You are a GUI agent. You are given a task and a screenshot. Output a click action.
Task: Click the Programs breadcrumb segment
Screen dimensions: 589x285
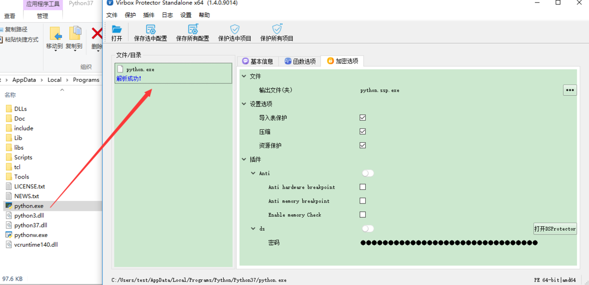coord(86,80)
